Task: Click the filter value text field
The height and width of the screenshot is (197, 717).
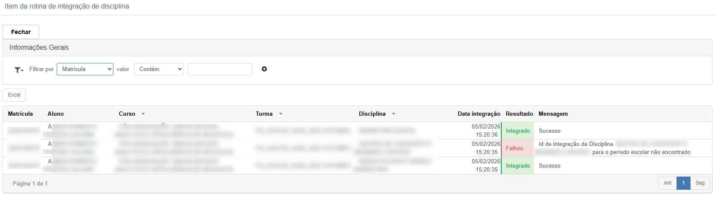Action: [220, 69]
